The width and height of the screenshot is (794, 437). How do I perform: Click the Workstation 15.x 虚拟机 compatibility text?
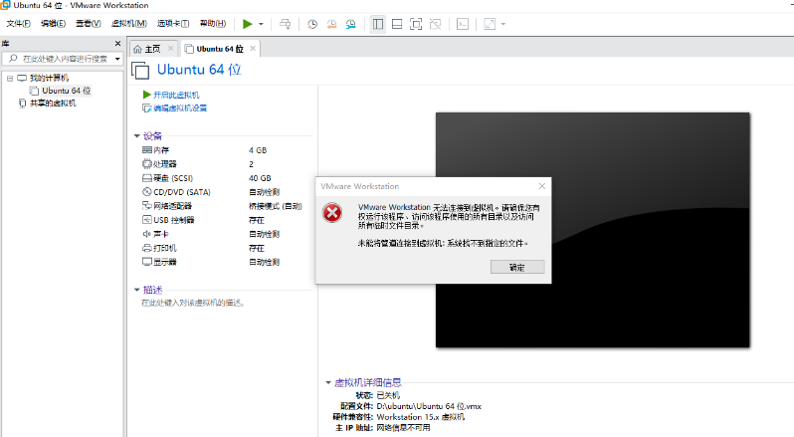(420, 417)
